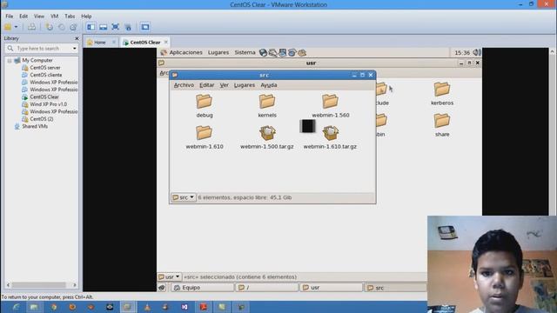Open the Sistema menu in CentOS panel
This screenshot has height=313, width=557.
coord(245,52)
